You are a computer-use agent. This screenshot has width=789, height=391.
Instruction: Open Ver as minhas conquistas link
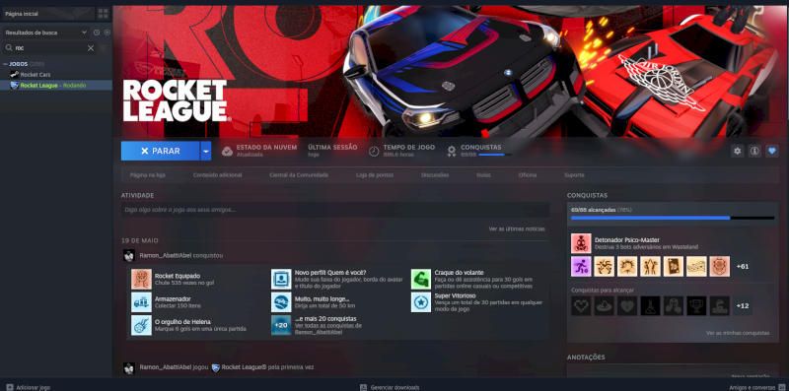(737, 333)
